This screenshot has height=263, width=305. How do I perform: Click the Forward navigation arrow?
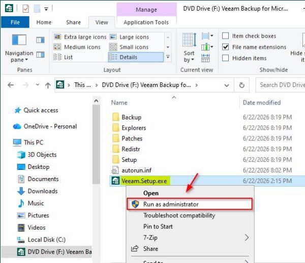point(25,85)
